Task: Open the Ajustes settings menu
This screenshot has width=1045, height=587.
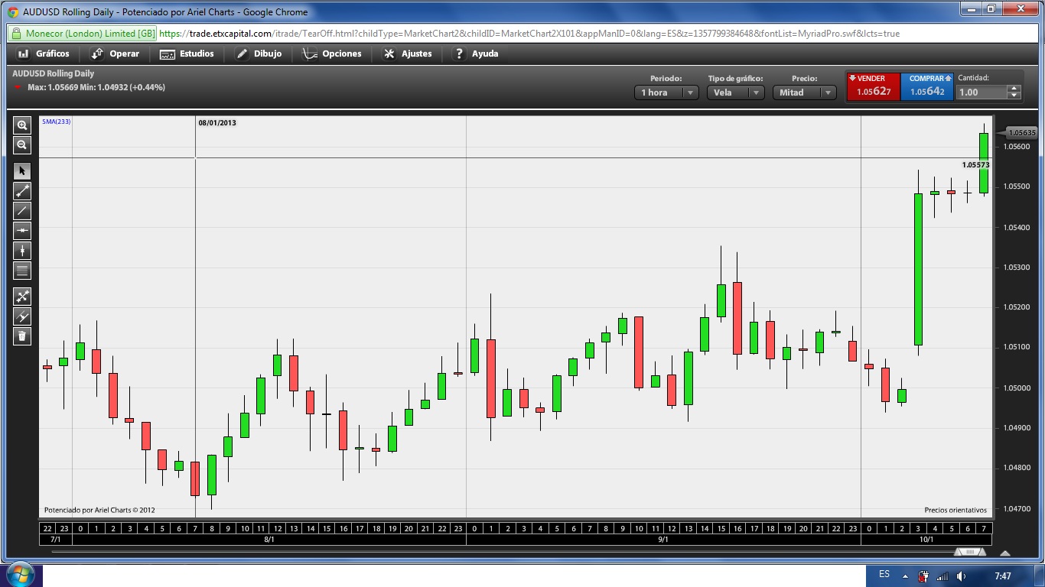Action: [408, 54]
